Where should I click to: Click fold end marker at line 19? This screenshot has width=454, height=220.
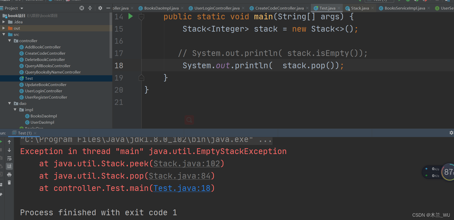point(141,78)
